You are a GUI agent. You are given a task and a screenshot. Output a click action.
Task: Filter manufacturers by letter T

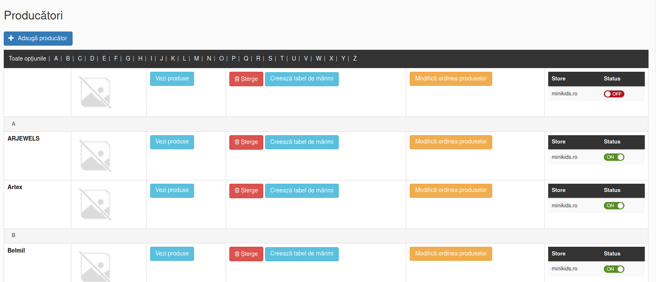click(x=282, y=58)
